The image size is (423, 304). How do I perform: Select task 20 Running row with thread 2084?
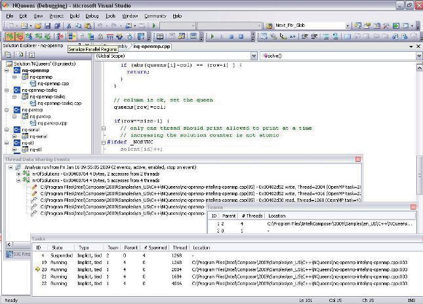pos(226,269)
